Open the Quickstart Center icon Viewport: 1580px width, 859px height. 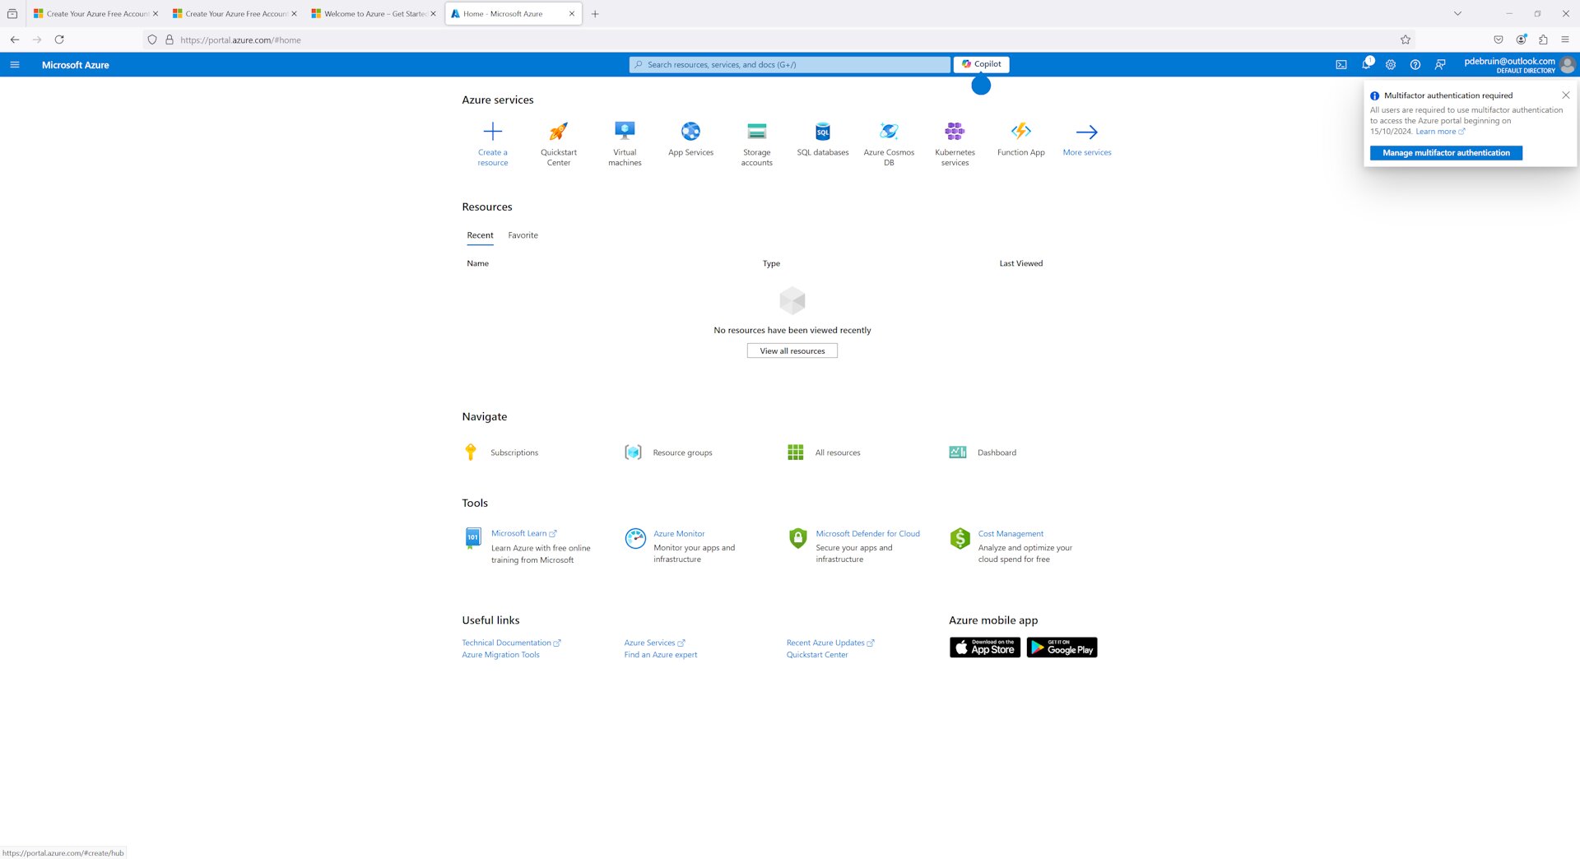pyautogui.click(x=558, y=132)
